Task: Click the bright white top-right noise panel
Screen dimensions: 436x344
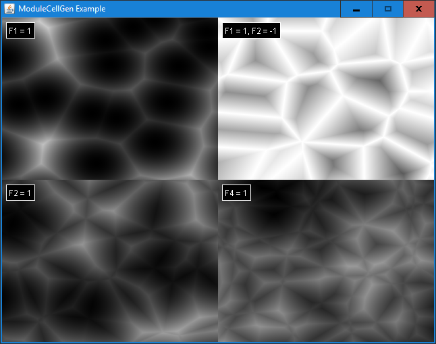Action: click(325, 101)
